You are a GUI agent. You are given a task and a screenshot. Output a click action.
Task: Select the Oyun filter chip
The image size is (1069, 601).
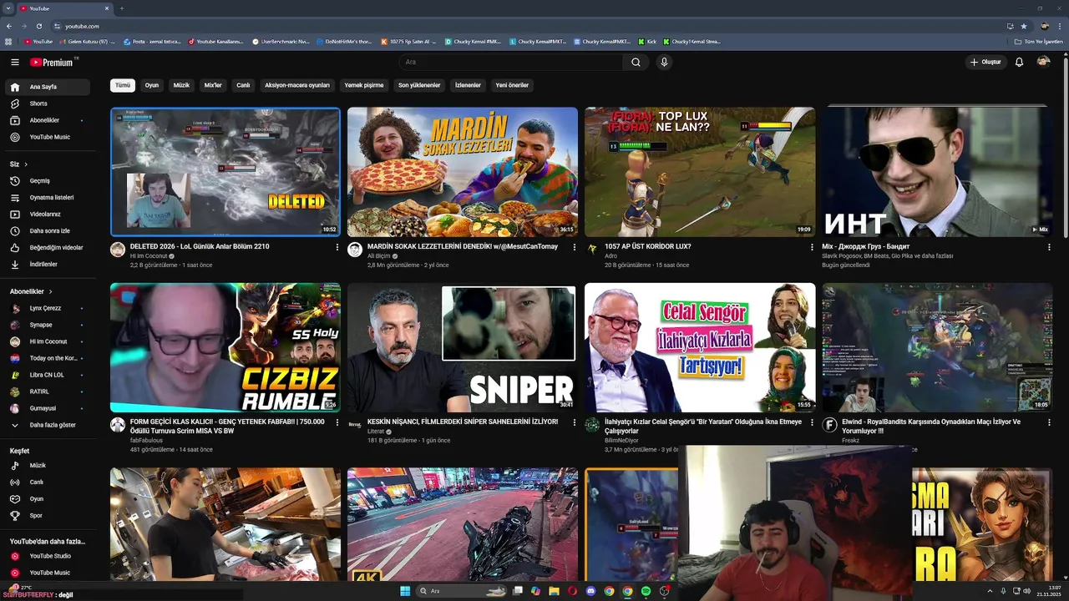[151, 85]
